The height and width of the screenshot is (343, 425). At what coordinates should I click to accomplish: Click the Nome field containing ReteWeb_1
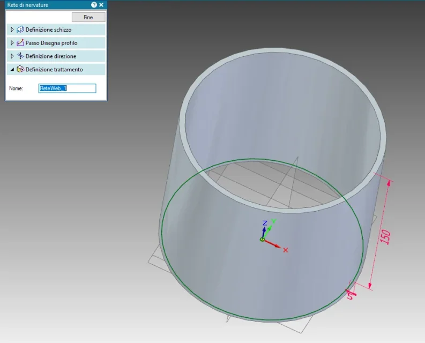(x=67, y=88)
